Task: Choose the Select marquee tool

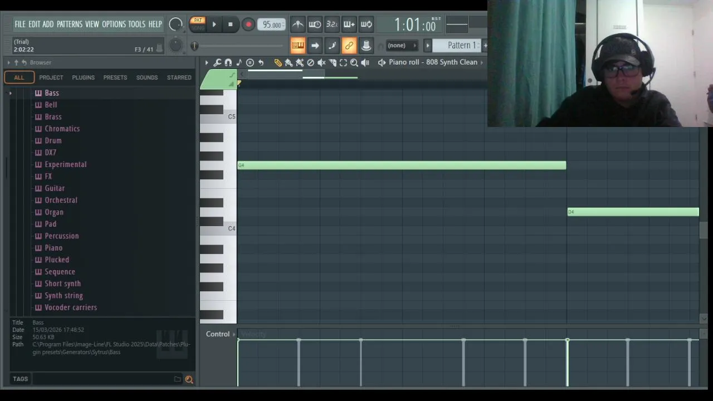Action: pos(343,62)
